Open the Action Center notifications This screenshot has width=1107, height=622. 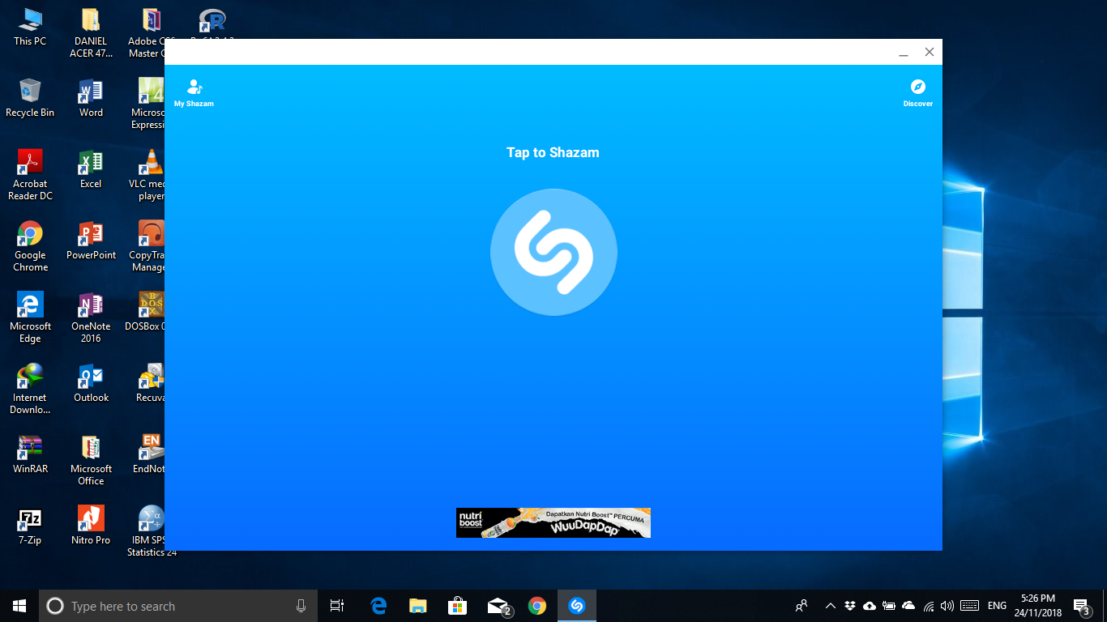click(x=1080, y=606)
